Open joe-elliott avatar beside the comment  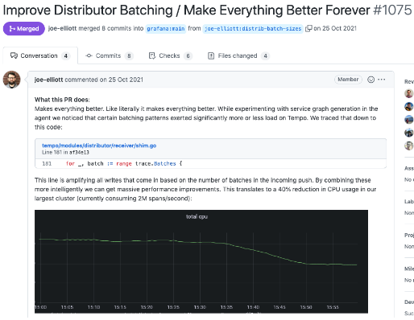coord(11,80)
